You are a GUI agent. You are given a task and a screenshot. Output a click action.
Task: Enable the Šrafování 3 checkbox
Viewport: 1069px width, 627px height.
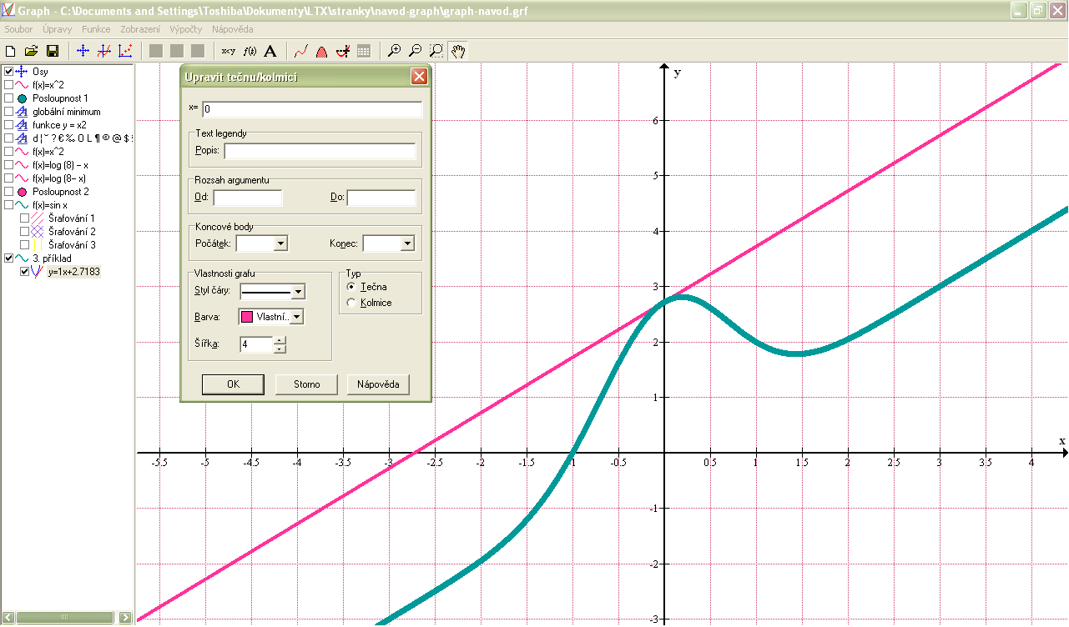coord(24,245)
